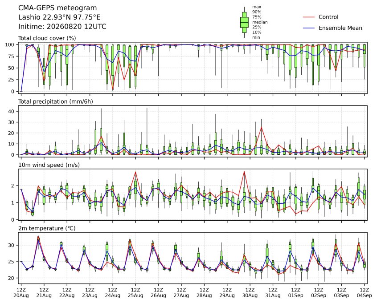
Task: Click the 40 tick on precipitation axis
Action: click(11, 111)
